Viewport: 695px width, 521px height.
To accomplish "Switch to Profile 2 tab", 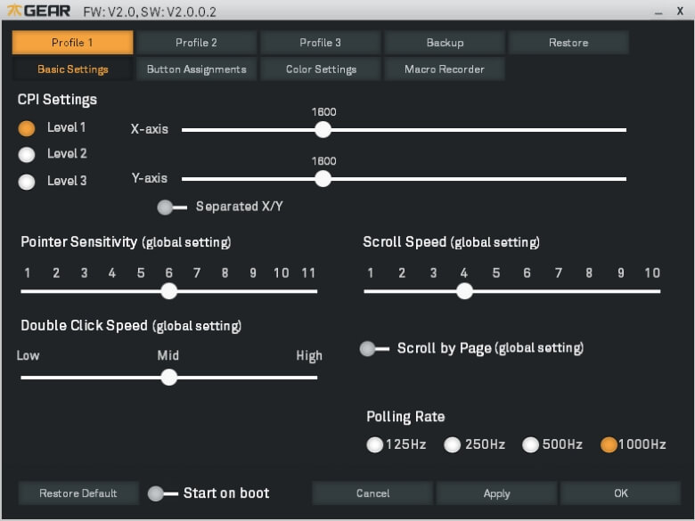I will tap(196, 43).
